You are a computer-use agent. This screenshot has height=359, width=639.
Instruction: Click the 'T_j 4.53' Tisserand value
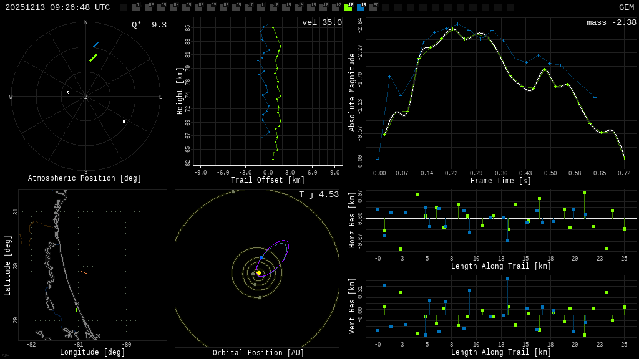coord(318,194)
